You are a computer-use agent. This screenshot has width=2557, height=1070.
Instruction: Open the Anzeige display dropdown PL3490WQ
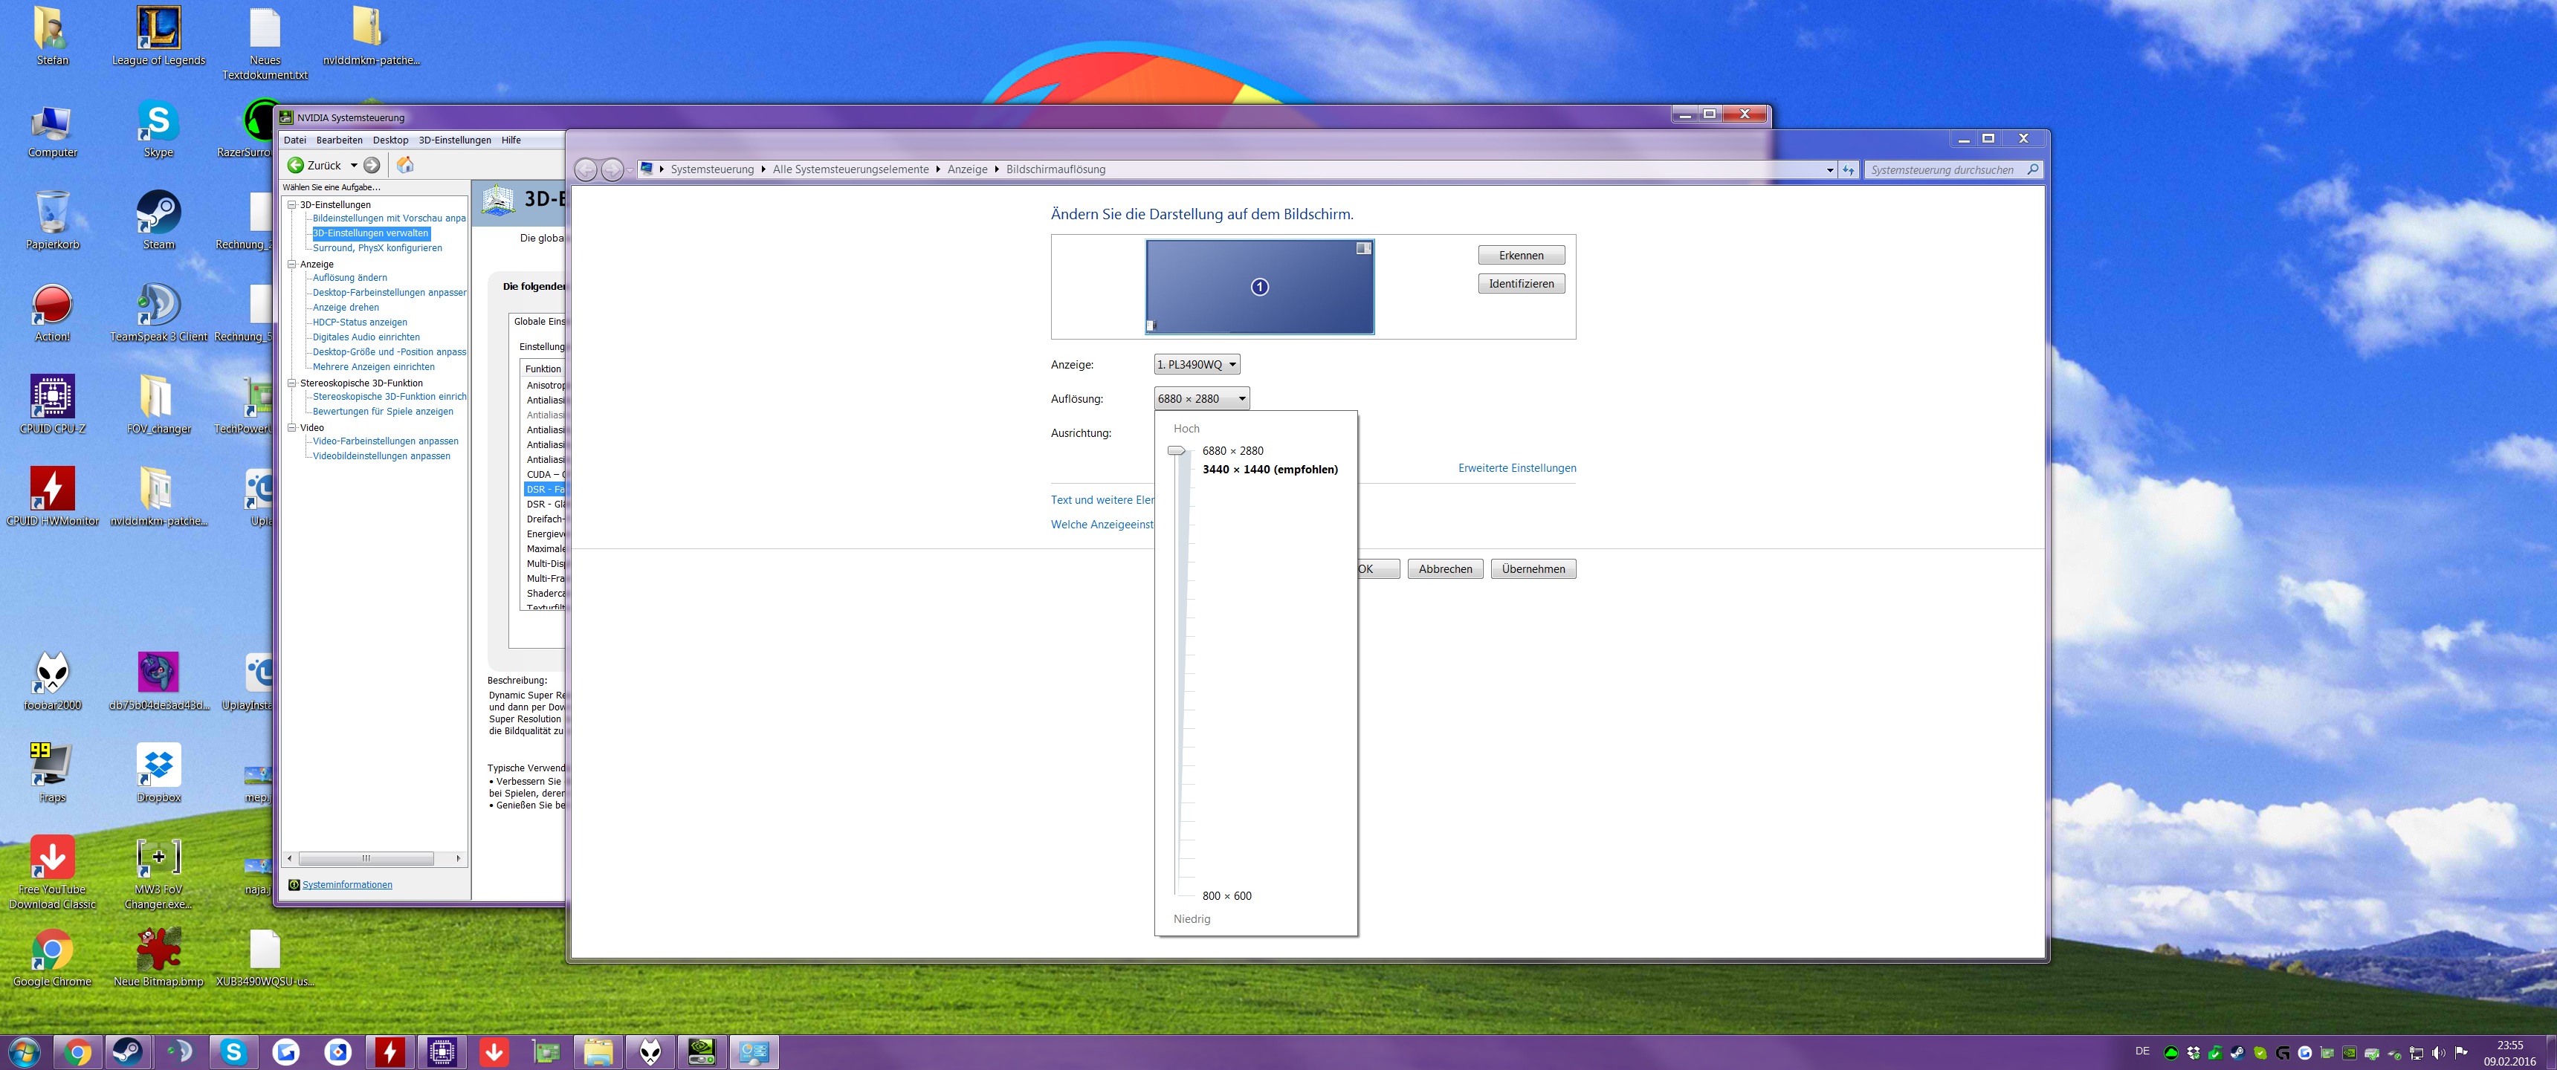[x=1197, y=364]
